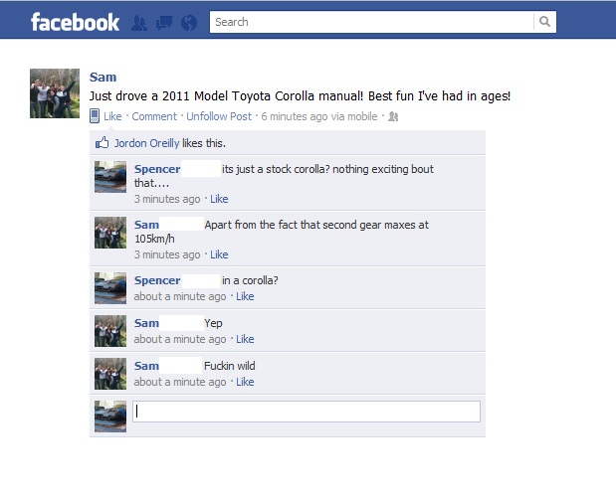Screen dimensions: 616x503
Task: Like Spencer's stock corolla comment
Action: pyautogui.click(x=219, y=199)
